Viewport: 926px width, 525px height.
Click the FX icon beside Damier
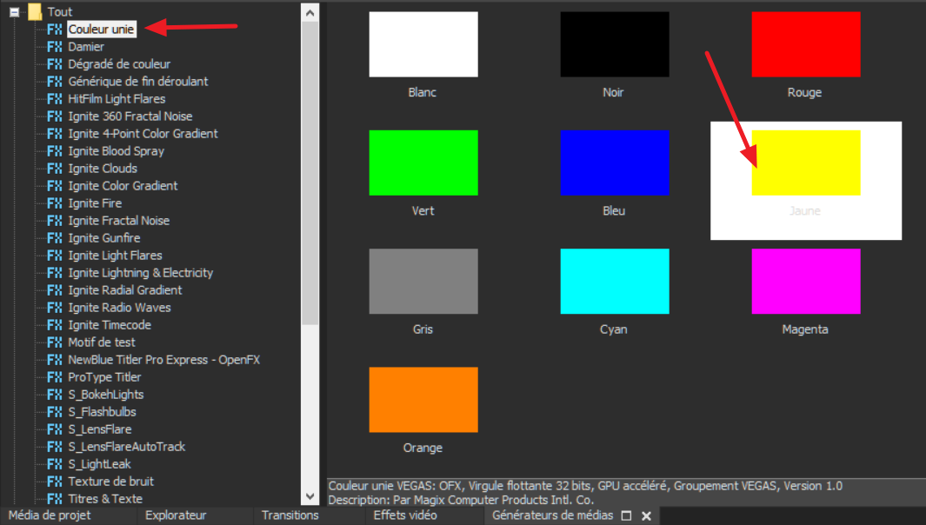click(x=55, y=47)
